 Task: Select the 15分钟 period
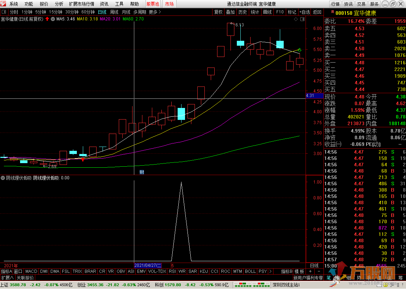[56, 12]
